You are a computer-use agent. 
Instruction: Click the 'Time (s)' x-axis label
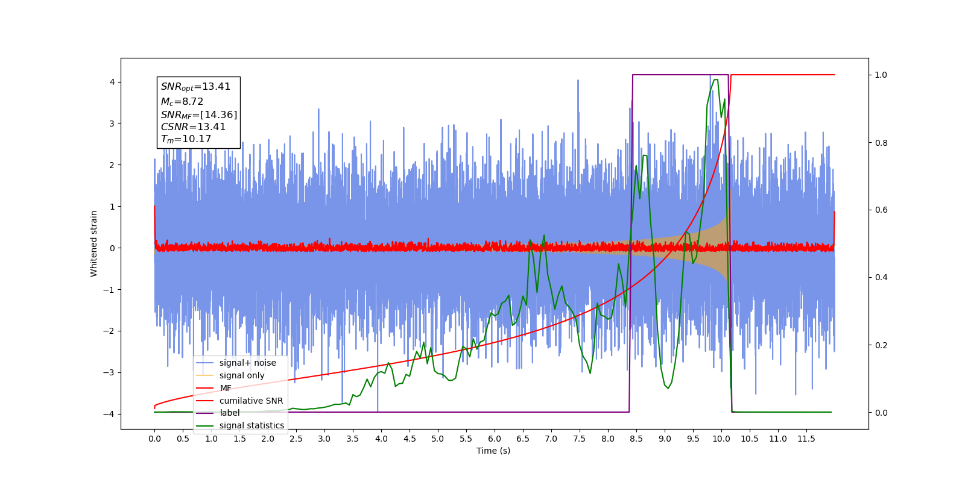tap(493, 451)
